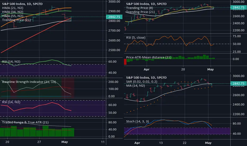
Task: Select the SAR (0.02, 0.02, 0.2) label
Action: 142,81
